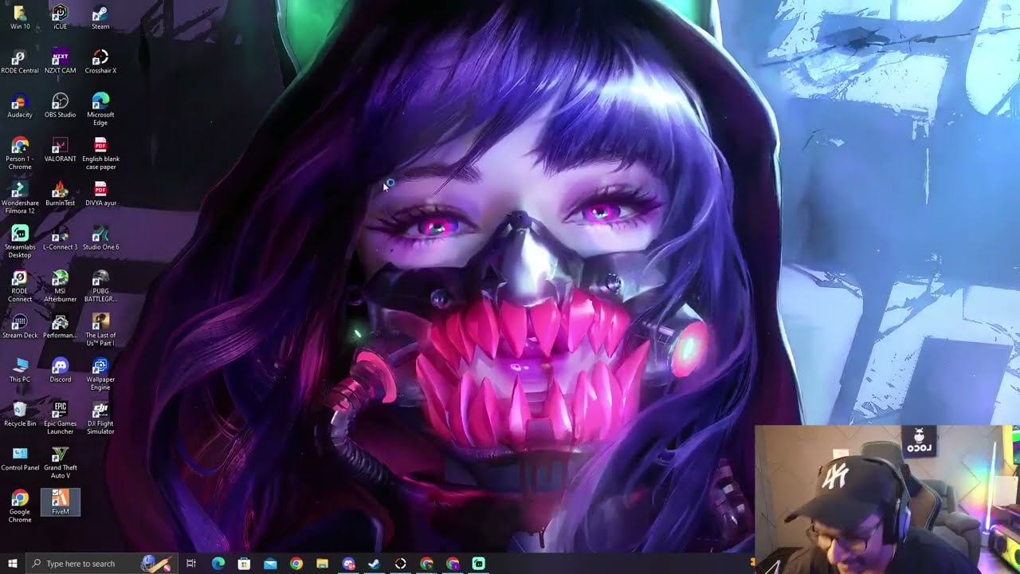Image resolution: width=1020 pixels, height=574 pixels.
Task: Select the This PC desktop icon
Action: tap(20, 370)
